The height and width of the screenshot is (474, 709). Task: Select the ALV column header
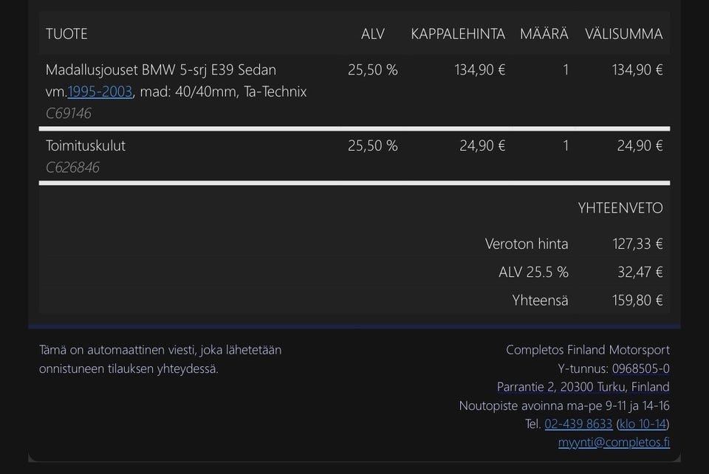[372, 34]
